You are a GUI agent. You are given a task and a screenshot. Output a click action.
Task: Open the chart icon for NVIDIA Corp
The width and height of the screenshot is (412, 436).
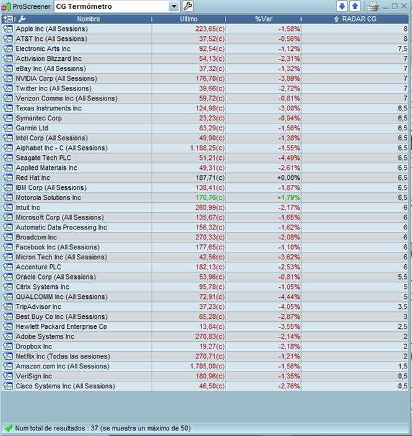pyautogui.click(x=8, y=78)
